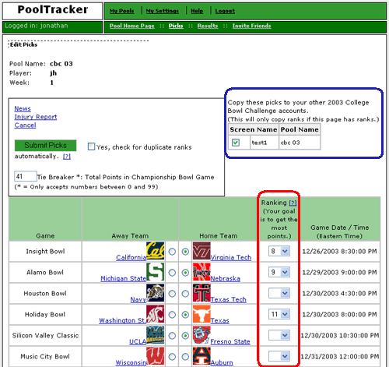The width and height of the screenshot is (389, 367).
Task: Click Logout in the top menu
Action: pyautogui.click(x=225, y=11)
